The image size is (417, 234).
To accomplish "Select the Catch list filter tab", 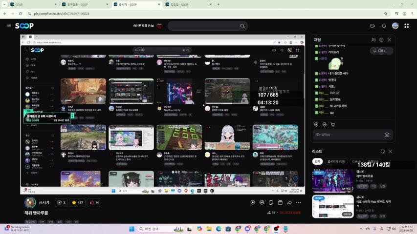I will tap(356, 161).
